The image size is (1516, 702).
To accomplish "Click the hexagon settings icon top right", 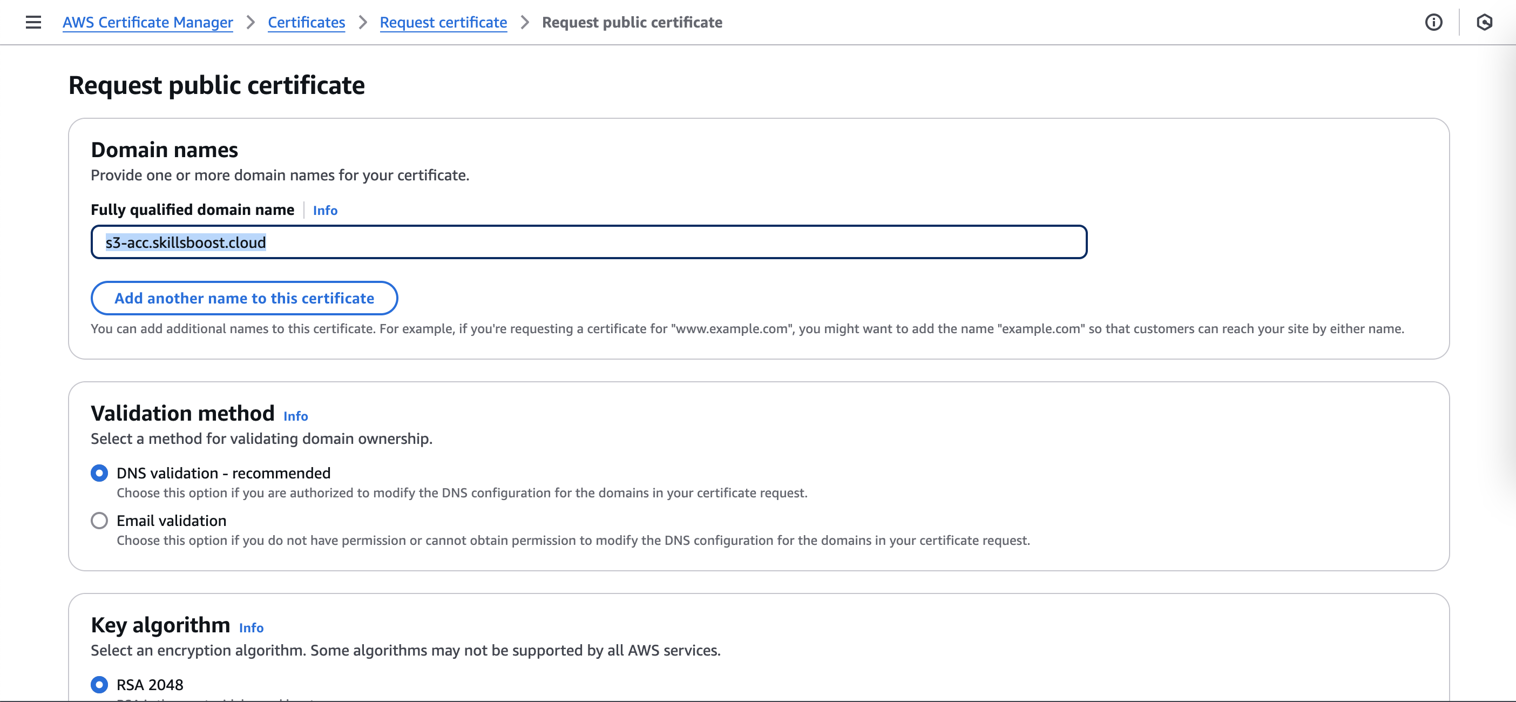I will point(1484,22).
